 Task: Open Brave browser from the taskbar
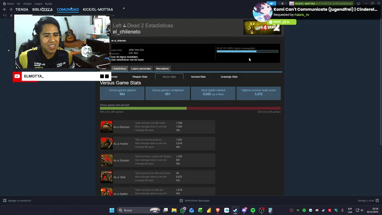pos(218,210)
